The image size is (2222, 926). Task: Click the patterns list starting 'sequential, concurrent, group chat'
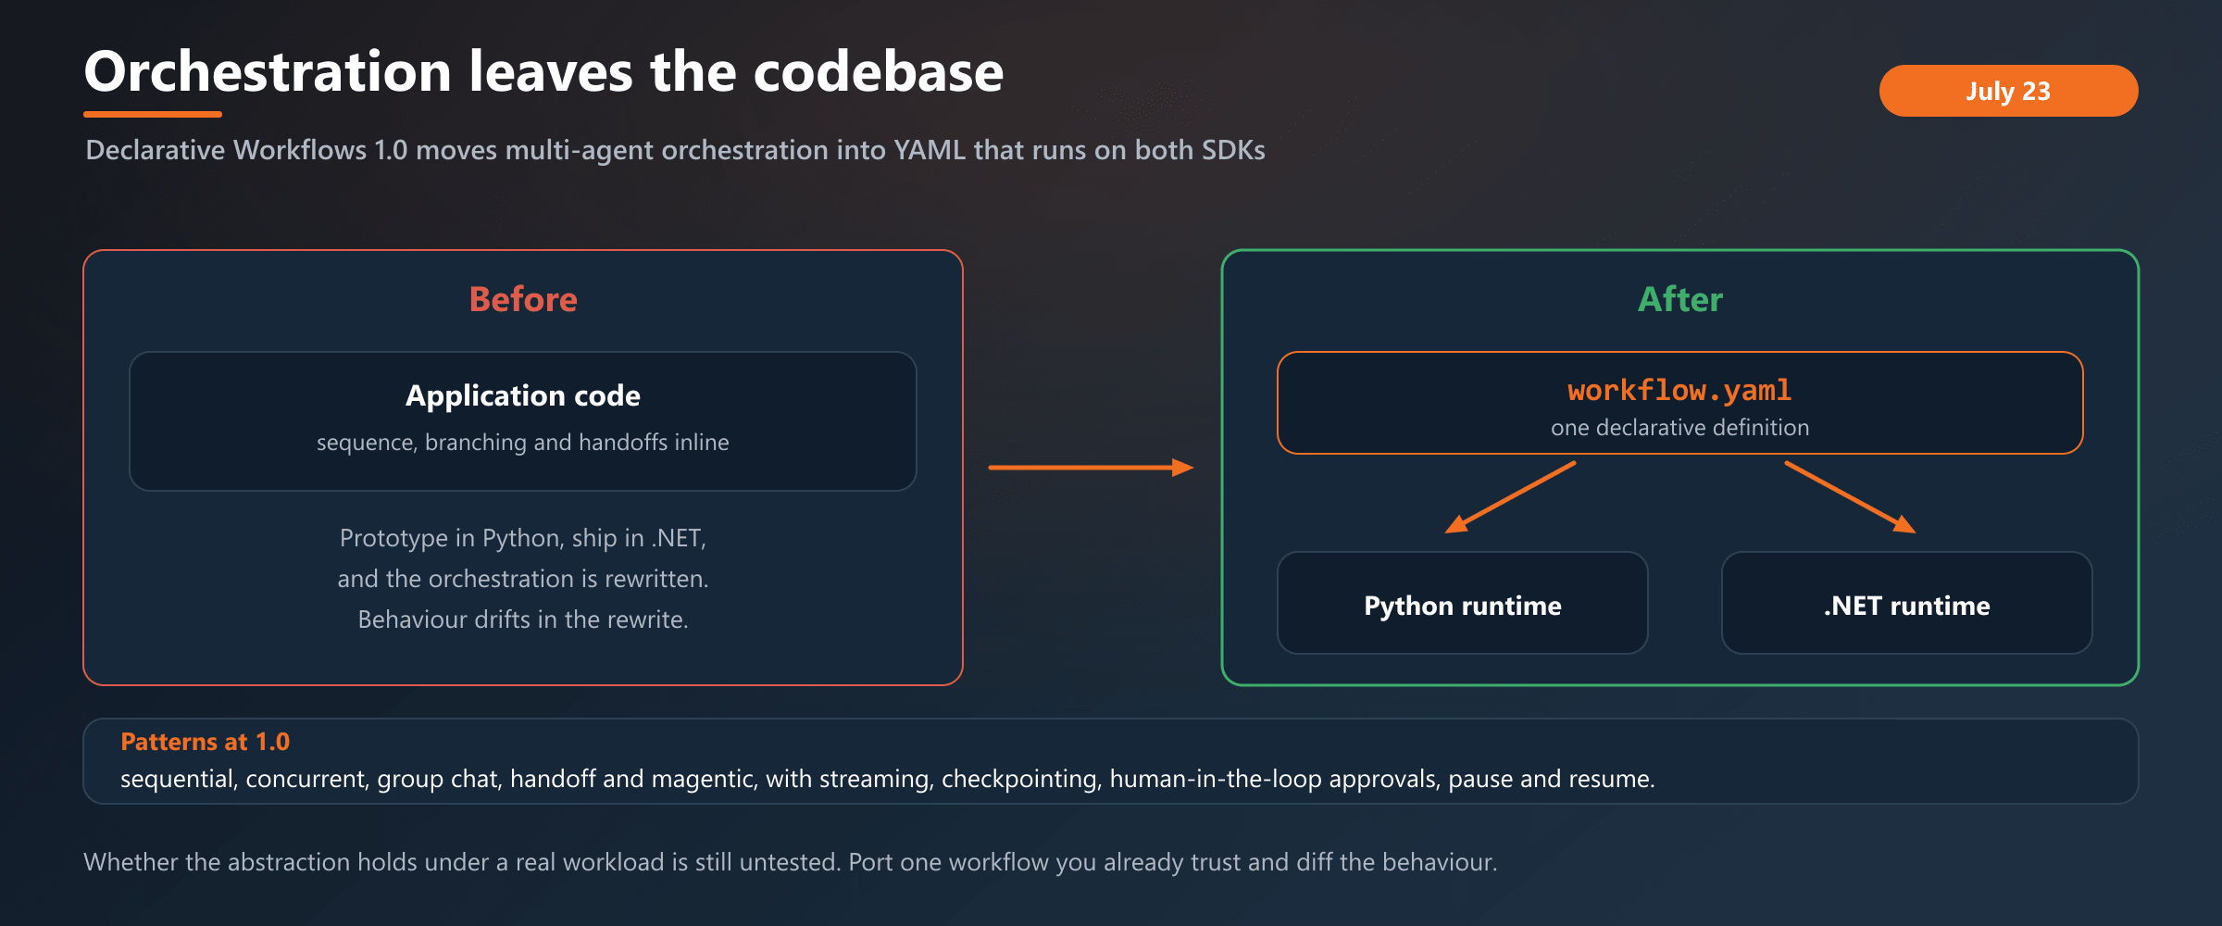tap(887, 779)
